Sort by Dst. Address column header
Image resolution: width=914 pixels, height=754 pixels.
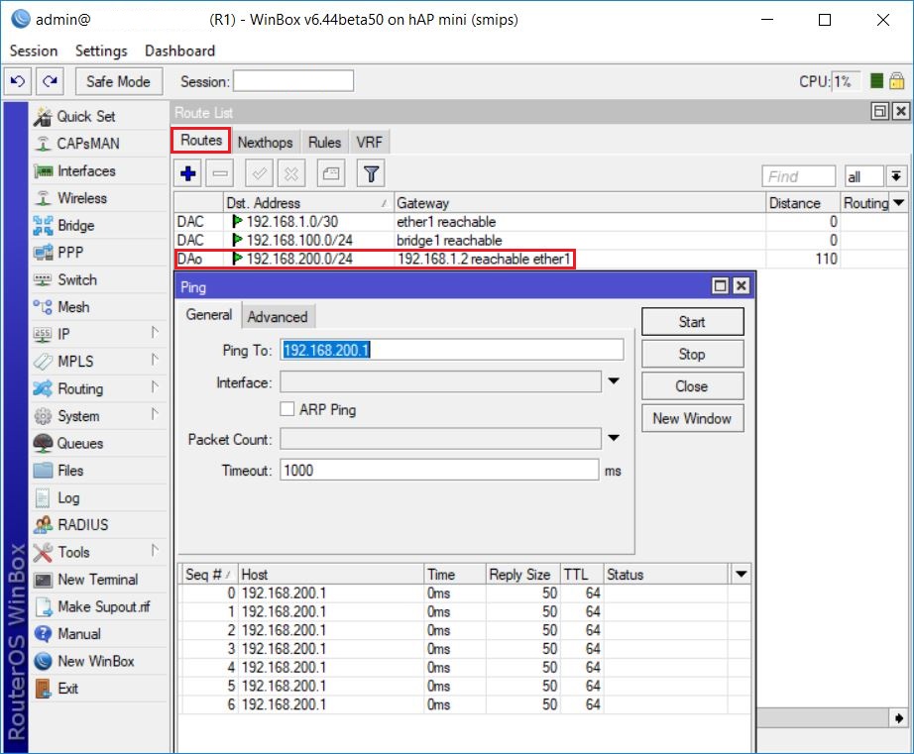point(309,203)
